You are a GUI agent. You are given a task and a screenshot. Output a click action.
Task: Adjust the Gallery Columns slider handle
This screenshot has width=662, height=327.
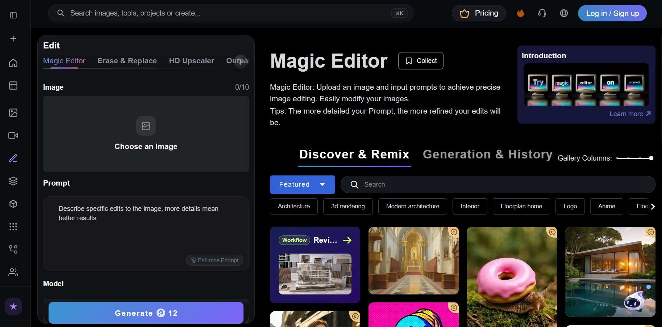pyautogui.click(x=651, y=158)
